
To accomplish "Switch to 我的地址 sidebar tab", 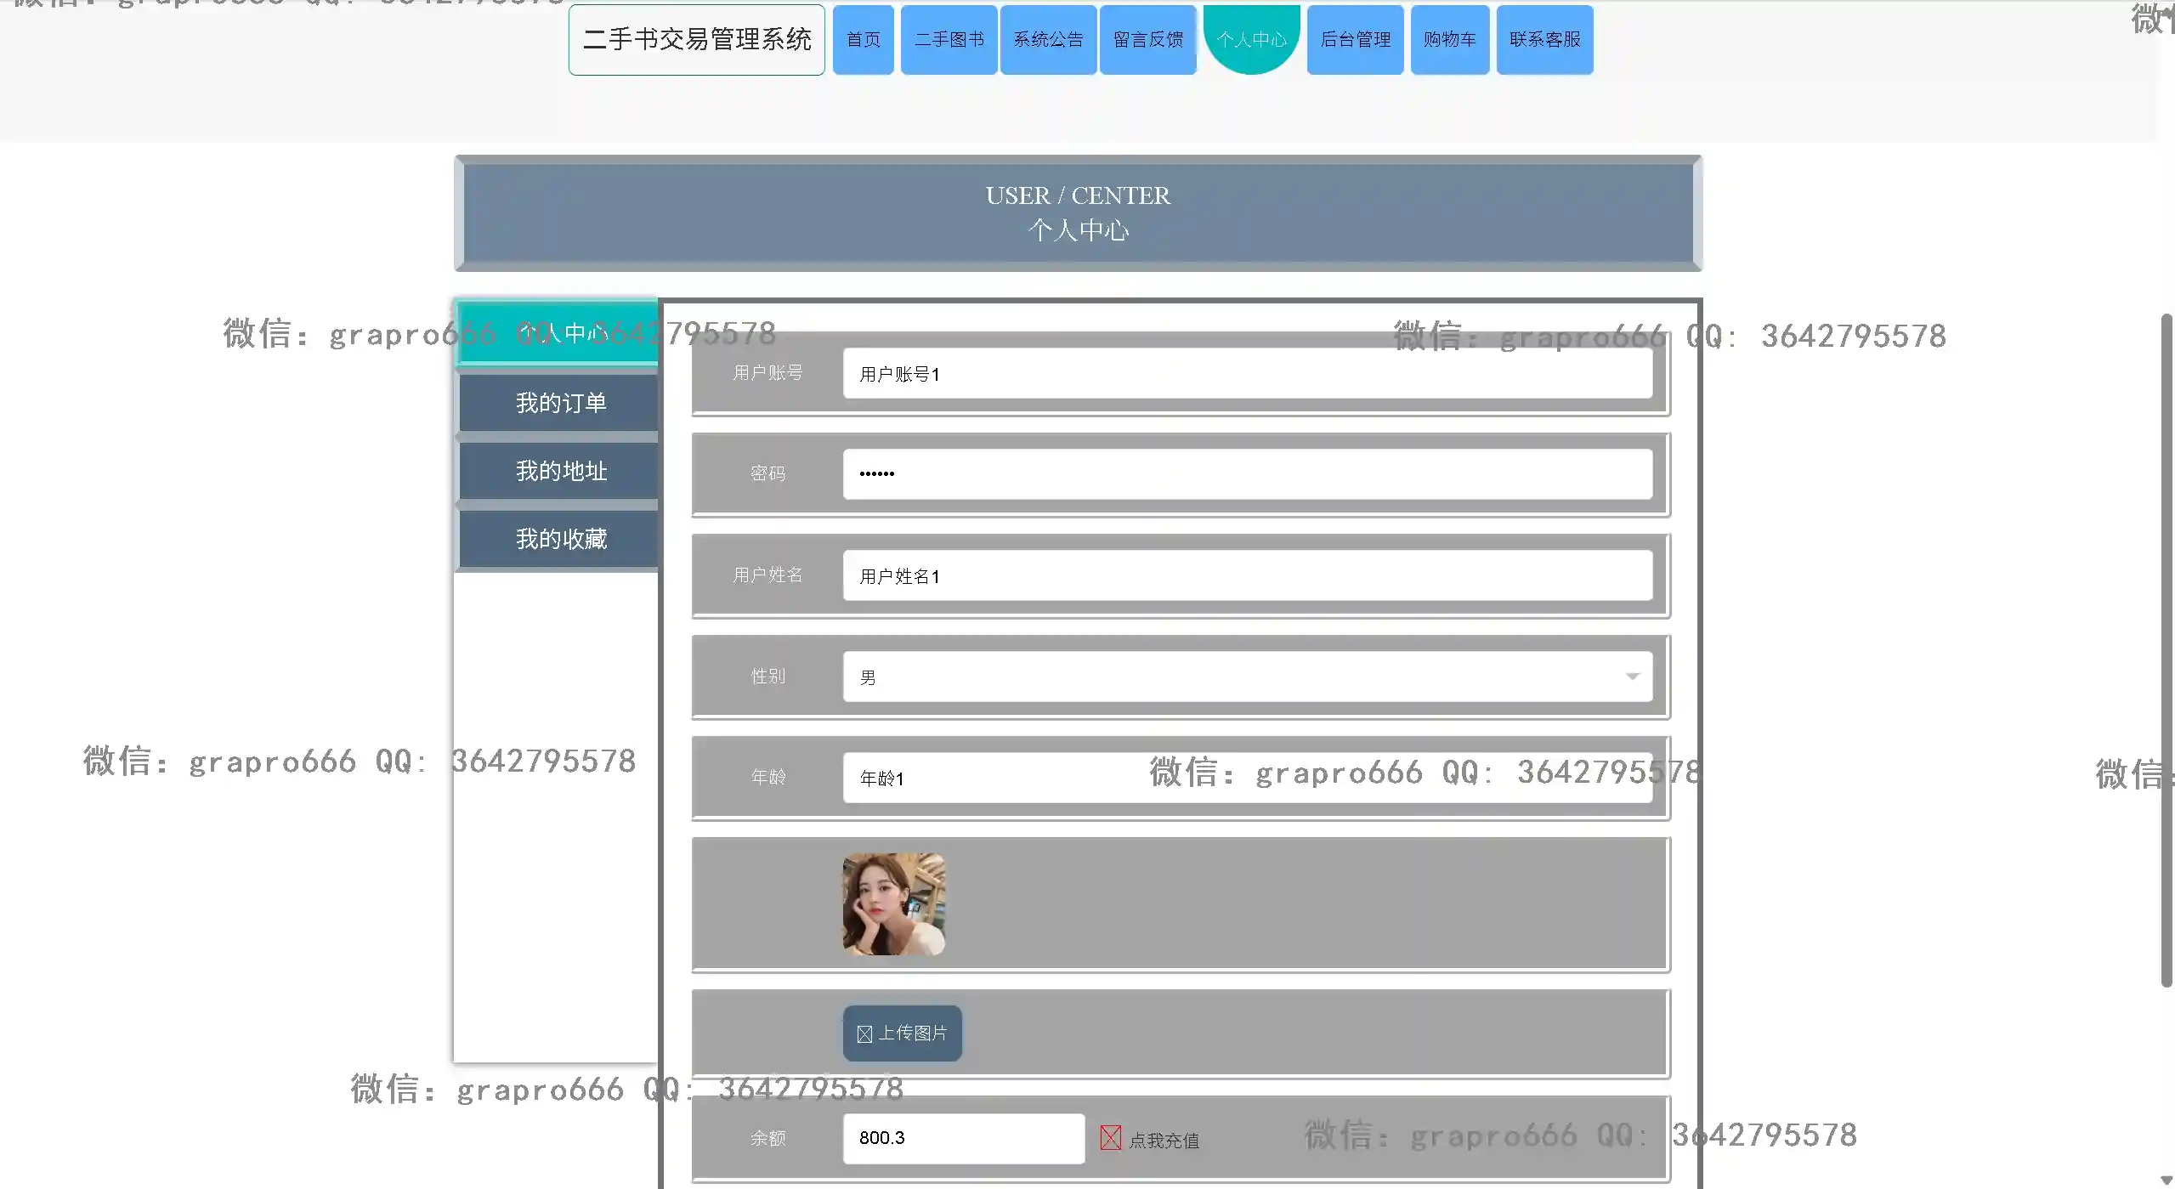I will pos(560,471).
